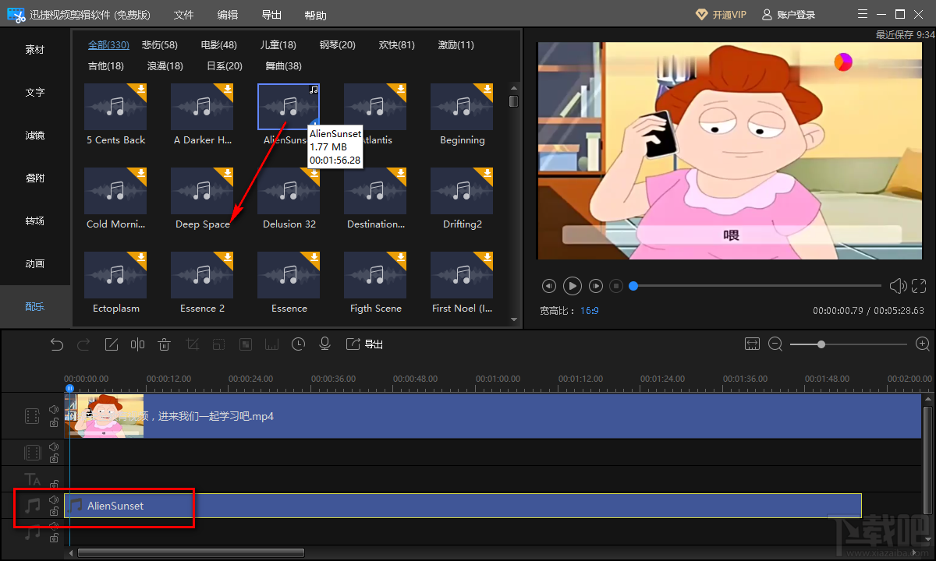The height and width of the screenshot is (561, 936).
Task: Enter fullscreen preview mode
Action: click(x=919, y=286)
